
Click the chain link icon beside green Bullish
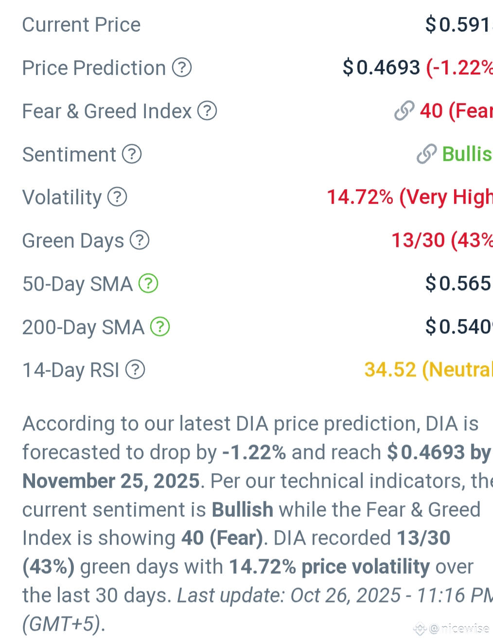[426, 154]
